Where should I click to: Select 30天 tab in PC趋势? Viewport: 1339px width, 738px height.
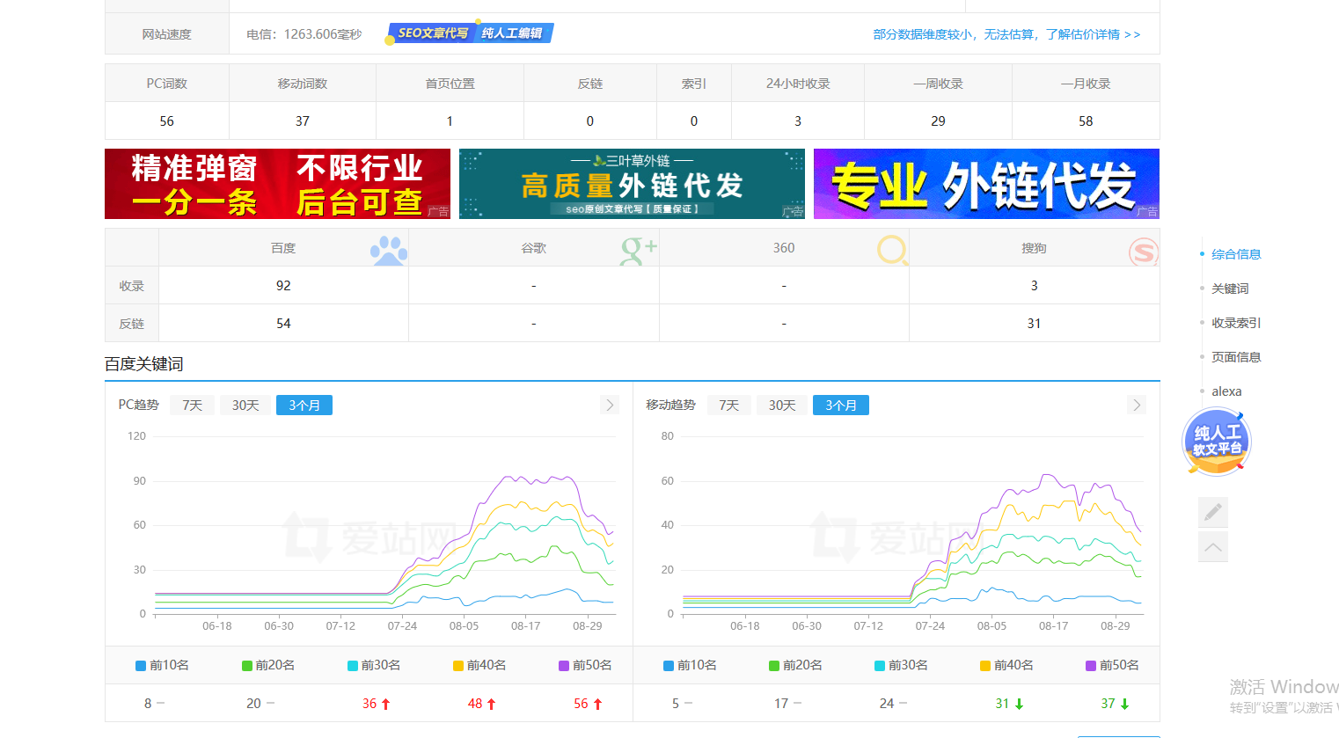pos(245,405)
